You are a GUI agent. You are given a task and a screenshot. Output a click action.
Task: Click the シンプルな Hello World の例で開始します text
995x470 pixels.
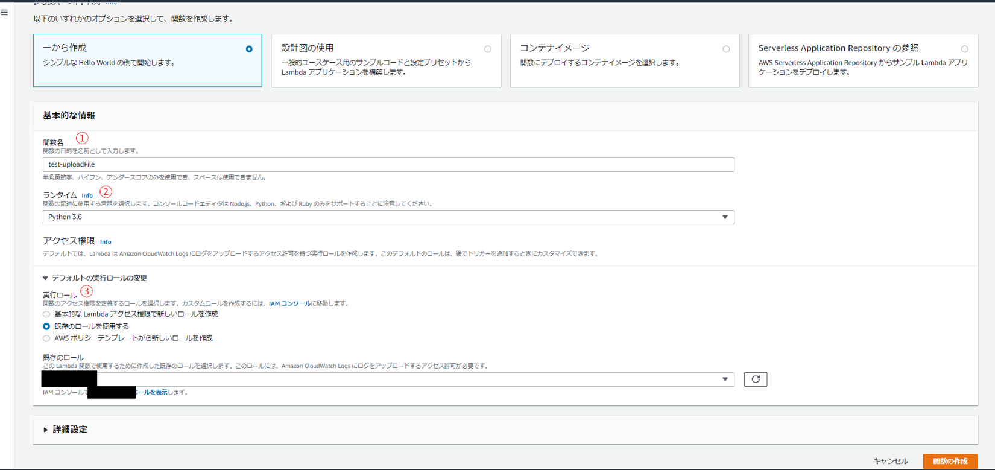tap(109, 63)
